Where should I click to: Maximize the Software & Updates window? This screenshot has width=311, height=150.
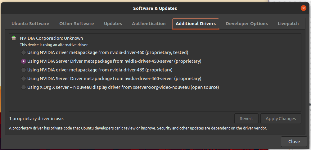click(x=293, y=8)
